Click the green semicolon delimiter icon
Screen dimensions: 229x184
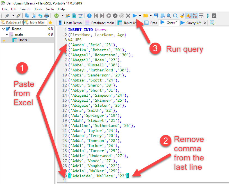coord(208,16)
